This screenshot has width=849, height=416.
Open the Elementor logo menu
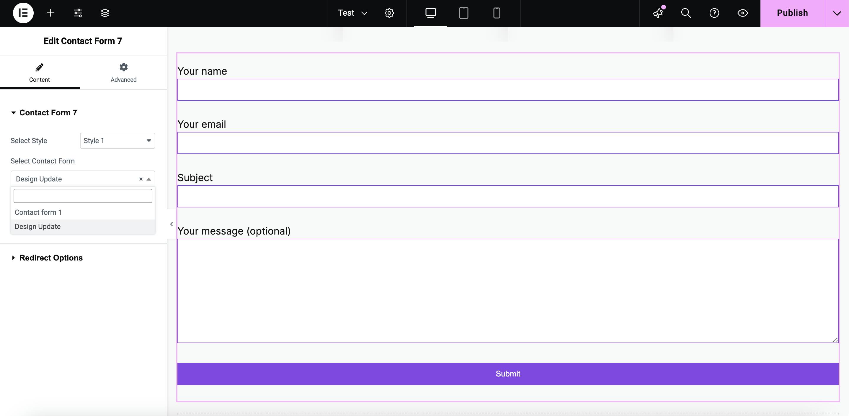(x=23, y=13)
